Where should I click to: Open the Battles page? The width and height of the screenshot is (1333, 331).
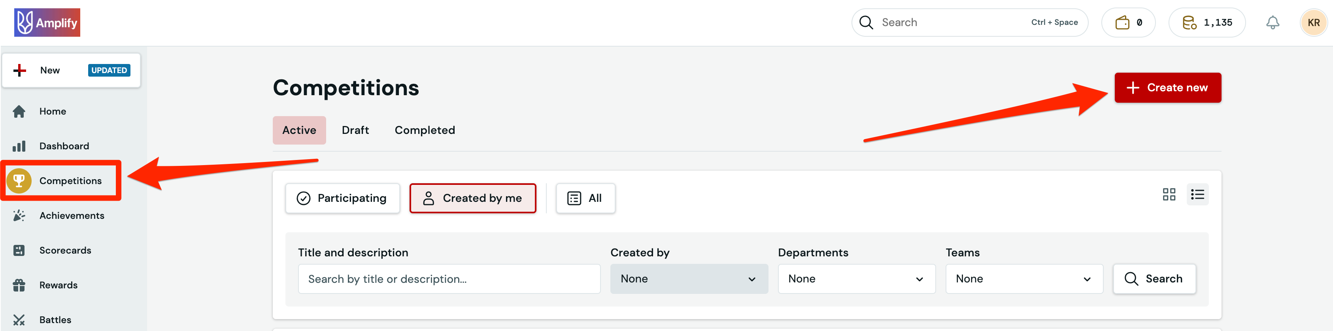point(55,319)
